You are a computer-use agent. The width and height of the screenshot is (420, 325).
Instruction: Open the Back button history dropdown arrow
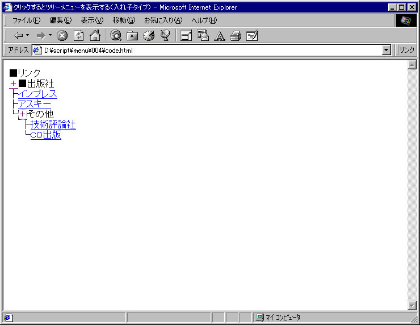coord(27,35)
